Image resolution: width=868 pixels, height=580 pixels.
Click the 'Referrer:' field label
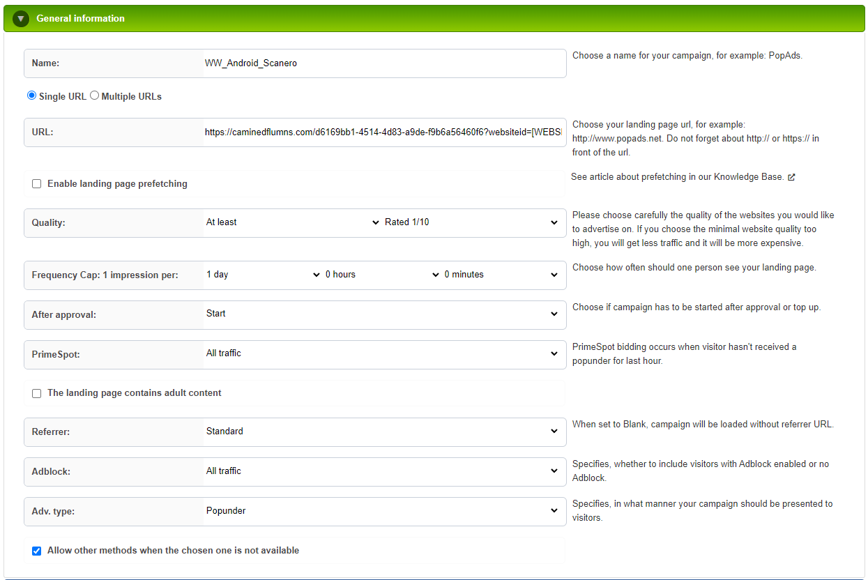click(51, 432)
